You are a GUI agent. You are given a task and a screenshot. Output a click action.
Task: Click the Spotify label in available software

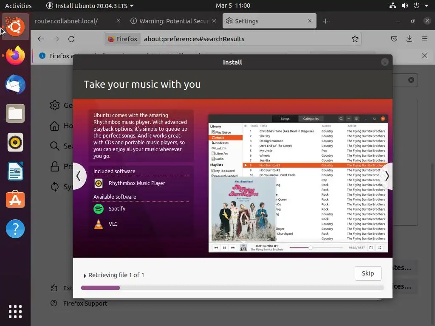point(117,209)
